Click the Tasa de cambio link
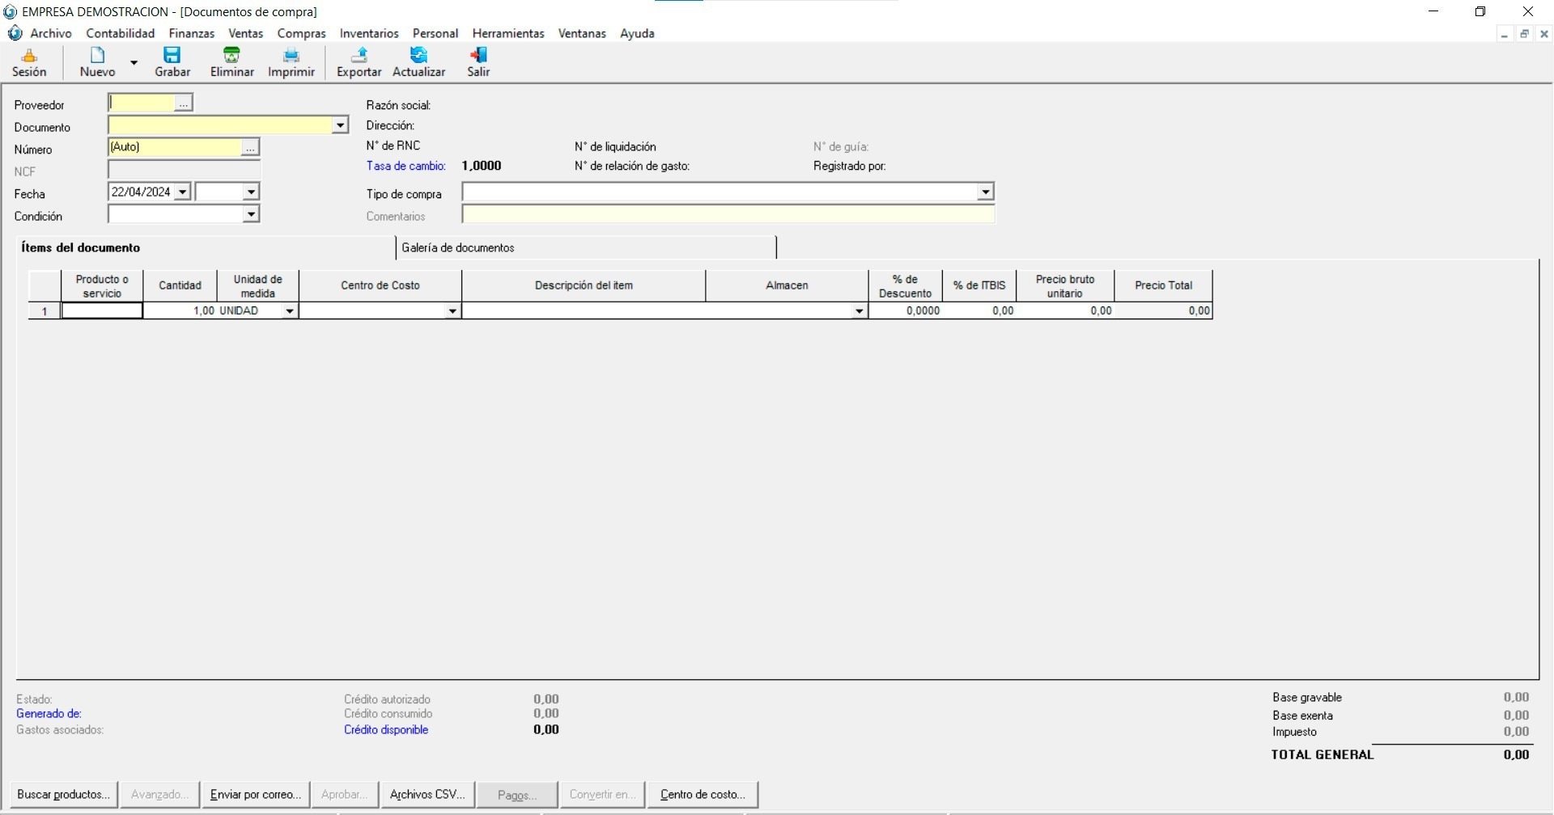The height and width of the screenshot is (815, 1554). 405,167
